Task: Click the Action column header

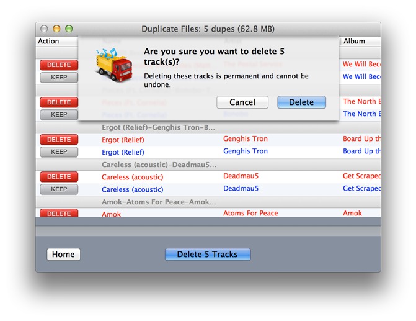Action: pyautogui.click(x=48, y=41)
